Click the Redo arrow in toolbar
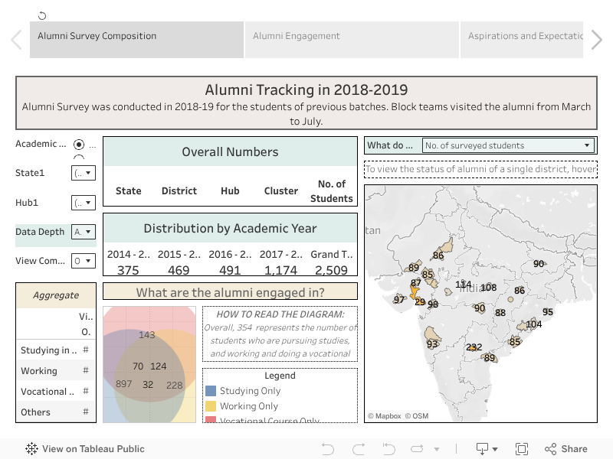 coord(358,449)
